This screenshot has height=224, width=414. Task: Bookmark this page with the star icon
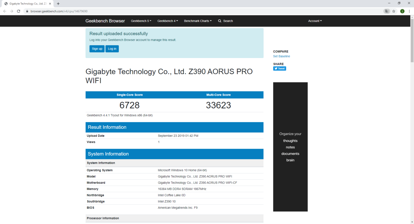tap(394, 11)
